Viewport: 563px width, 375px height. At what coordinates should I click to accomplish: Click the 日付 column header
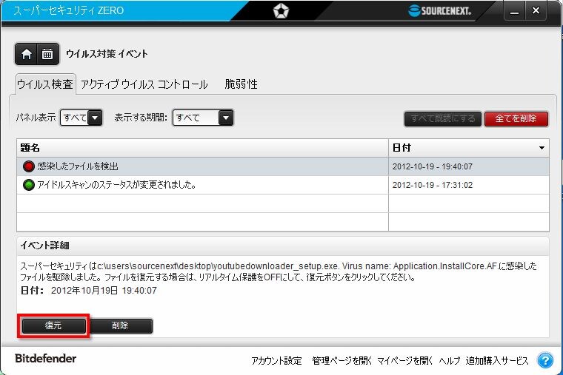pyautogui.click(x=469, y=148)
